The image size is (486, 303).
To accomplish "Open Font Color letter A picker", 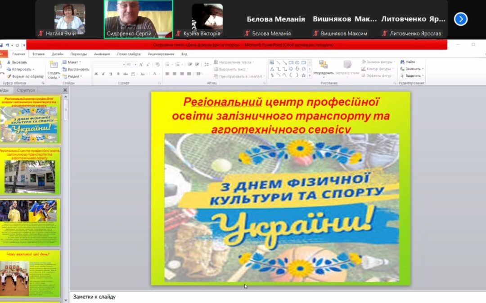I will [x=154, y=74].
